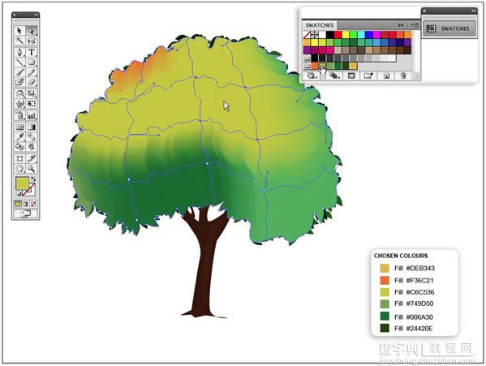The width and height of the screenshot is (486, 366).
Task: Select the Type tool
Action: [x=32, y=52]
